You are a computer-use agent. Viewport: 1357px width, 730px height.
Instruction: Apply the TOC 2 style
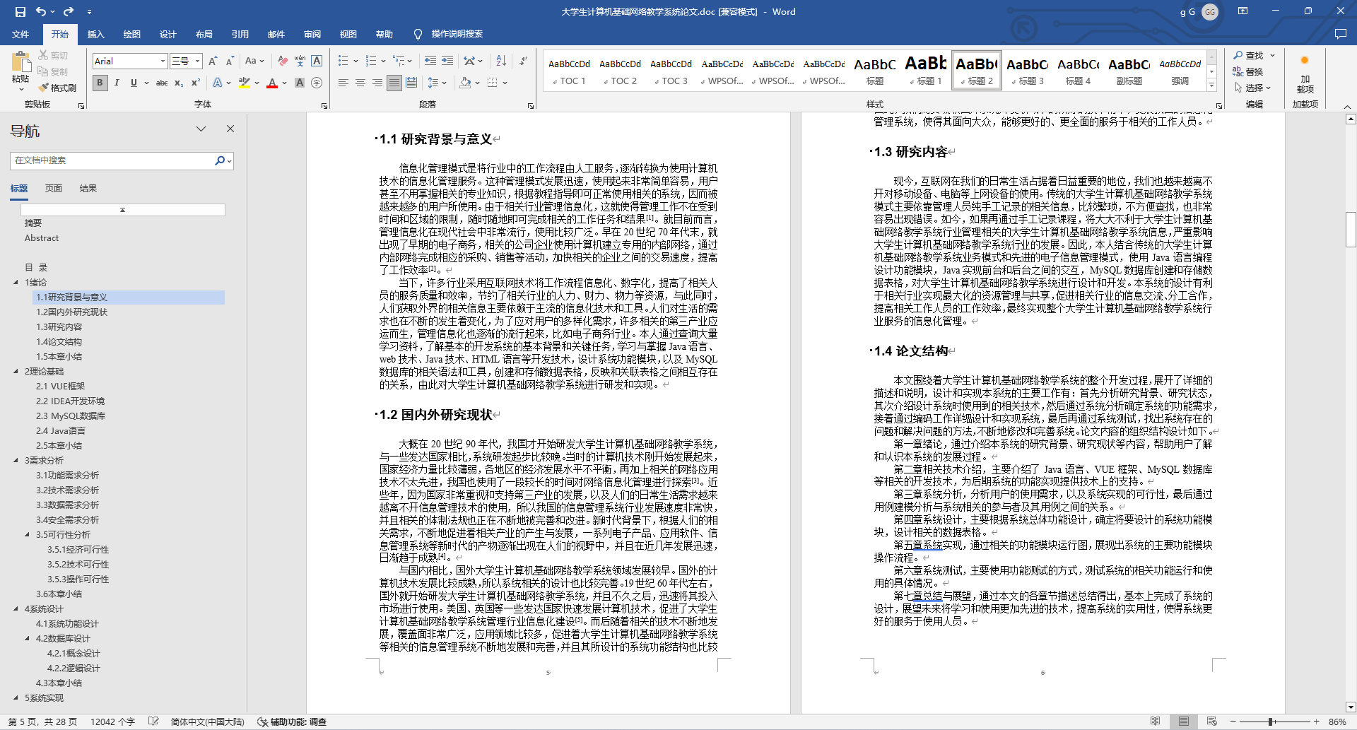tap(620, 70)
